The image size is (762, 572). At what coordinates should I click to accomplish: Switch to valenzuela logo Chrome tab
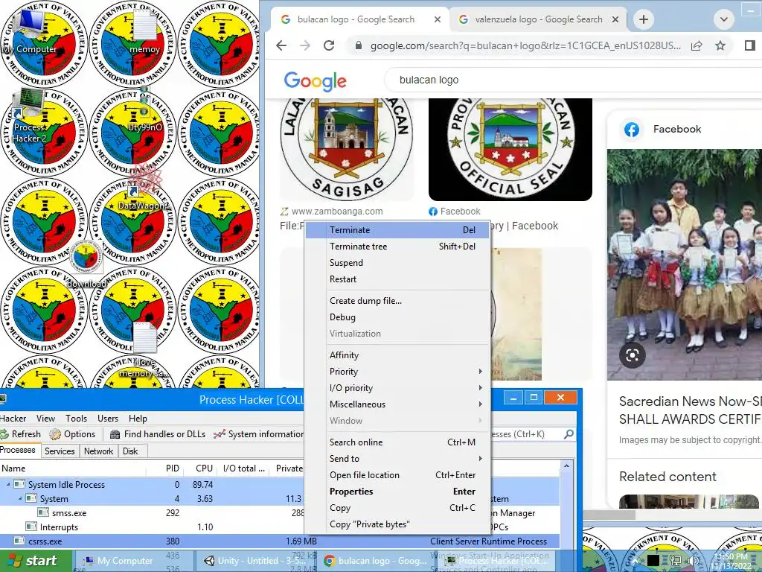(539, 19)
